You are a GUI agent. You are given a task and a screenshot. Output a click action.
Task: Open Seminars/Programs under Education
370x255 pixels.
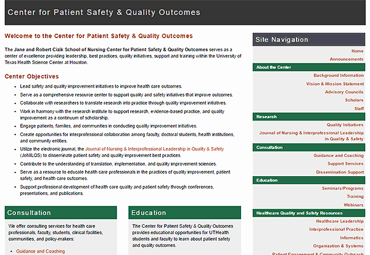341,188
